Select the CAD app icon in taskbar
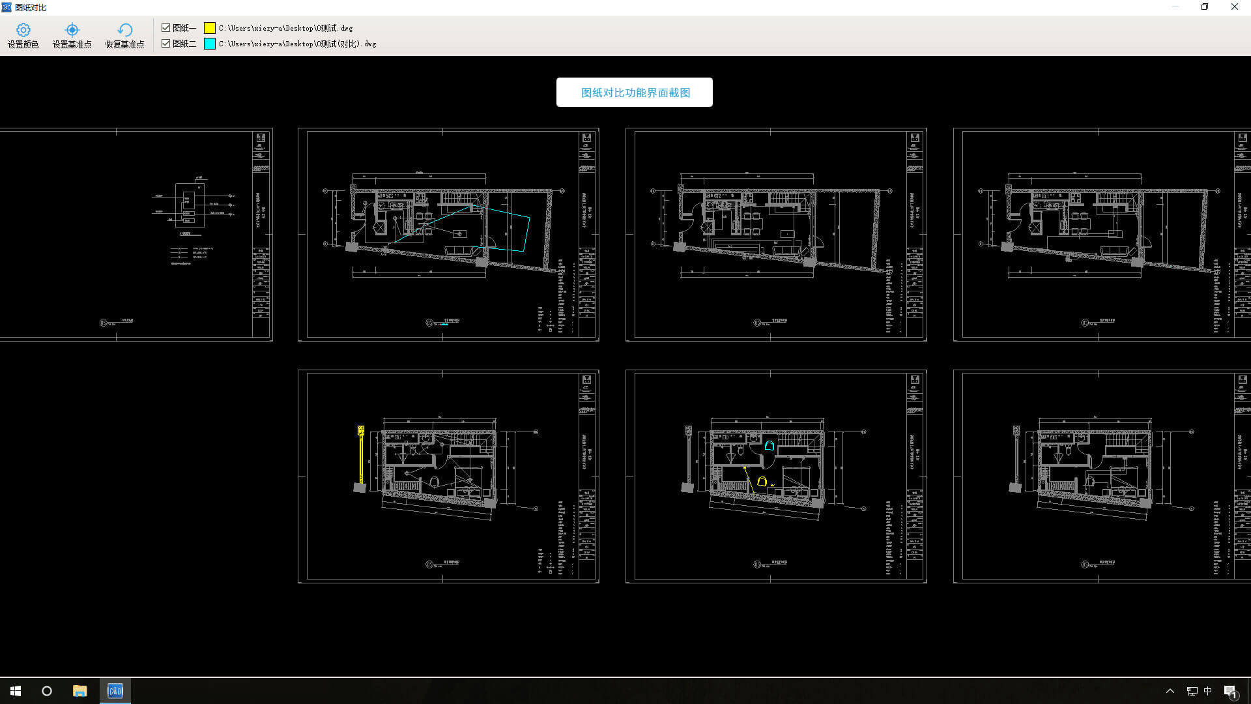The image size is (1251, 704). click(115, 691)
